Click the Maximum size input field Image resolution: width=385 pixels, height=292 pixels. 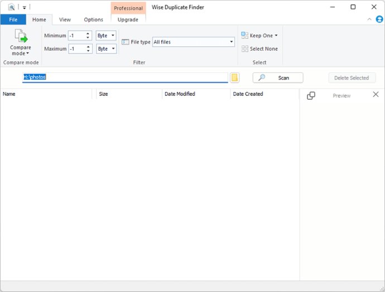coord(77,49)
